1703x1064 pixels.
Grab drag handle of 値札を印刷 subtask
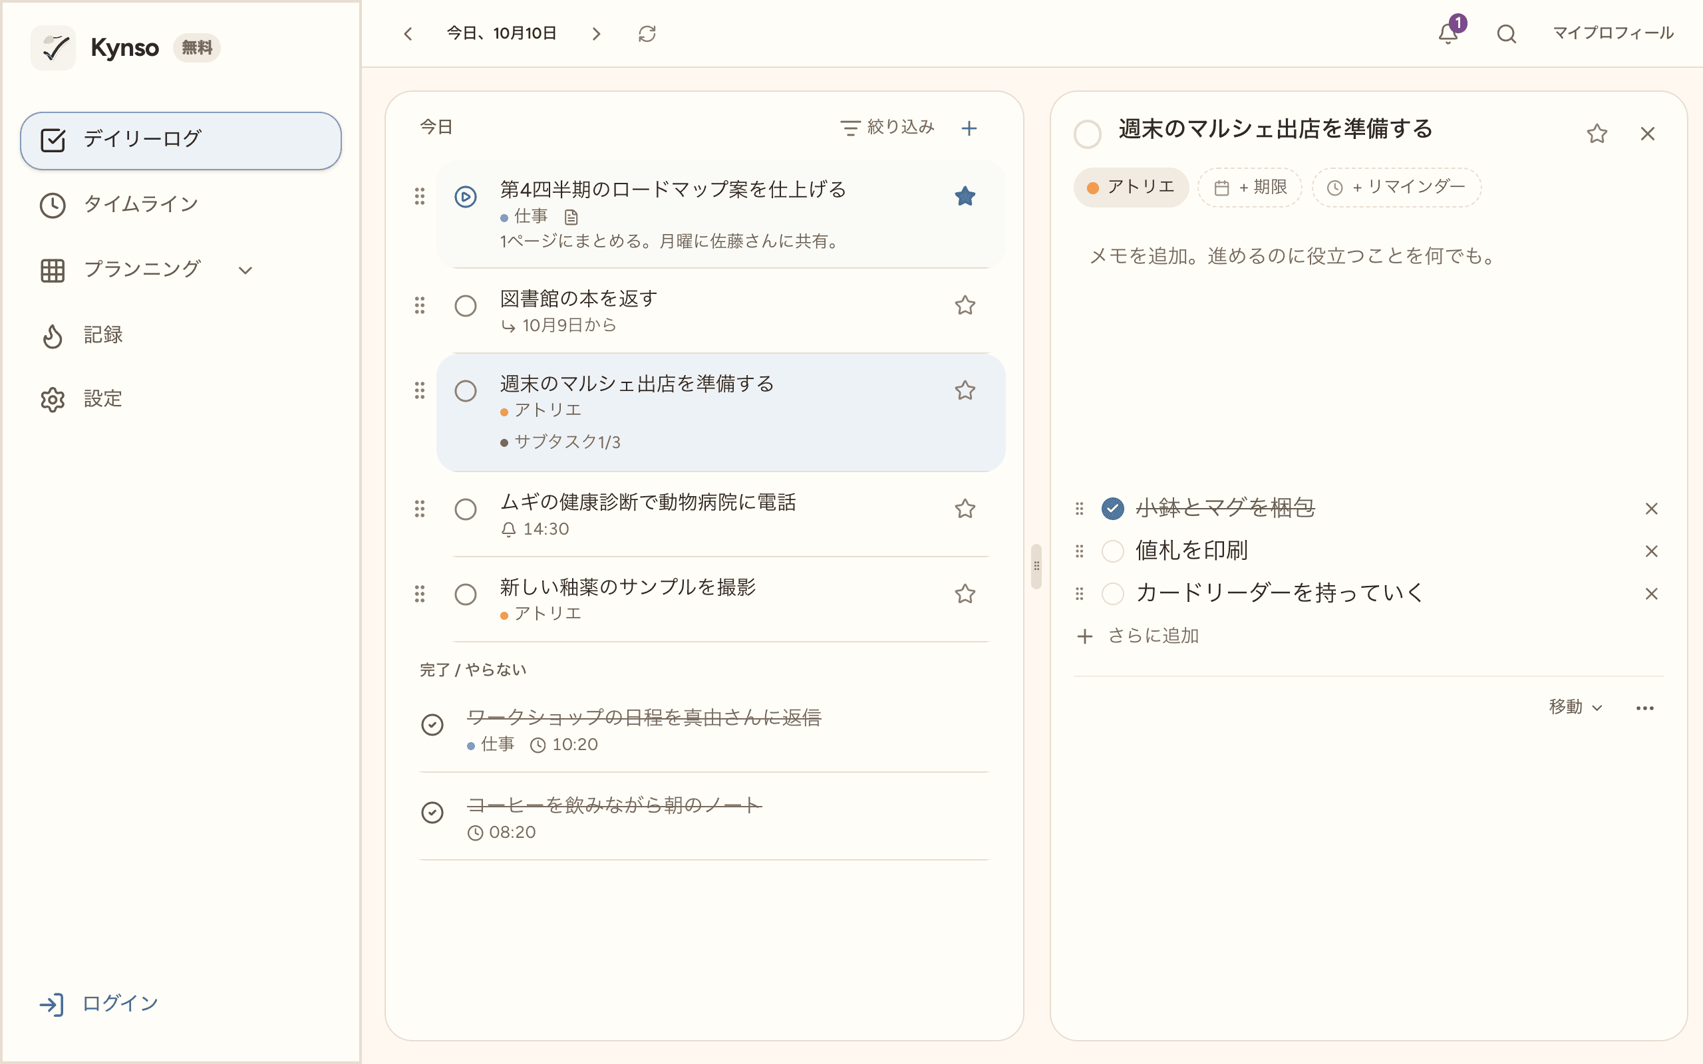pos(1080,551)
